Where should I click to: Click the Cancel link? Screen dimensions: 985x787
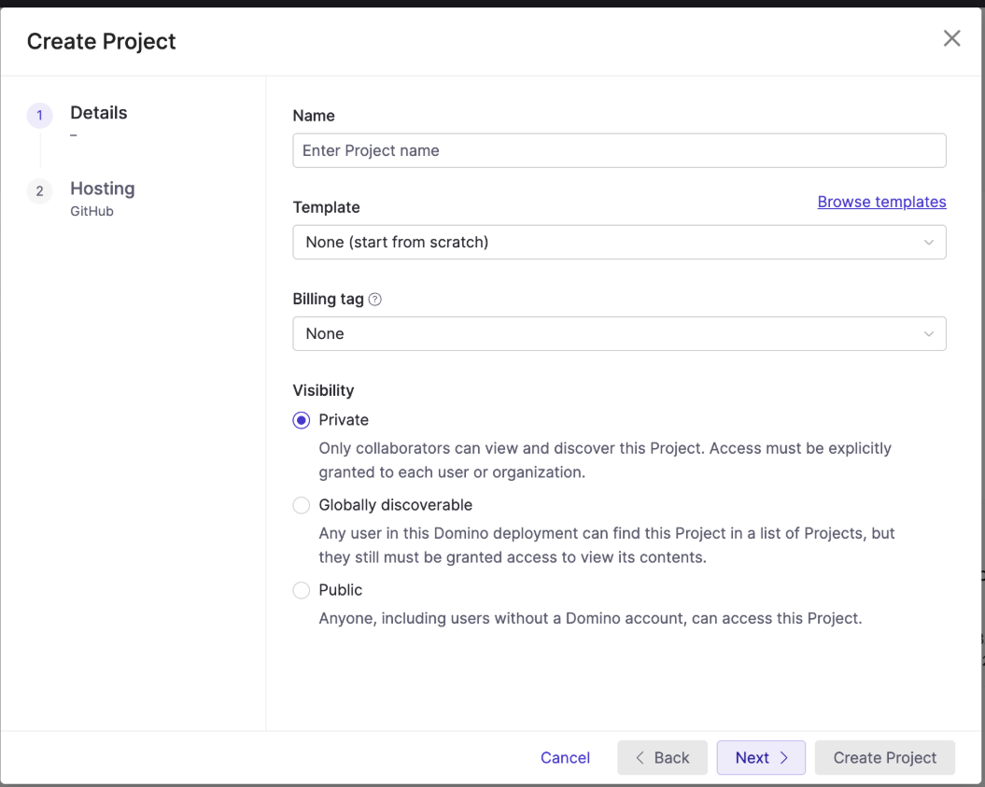(565, 758)
